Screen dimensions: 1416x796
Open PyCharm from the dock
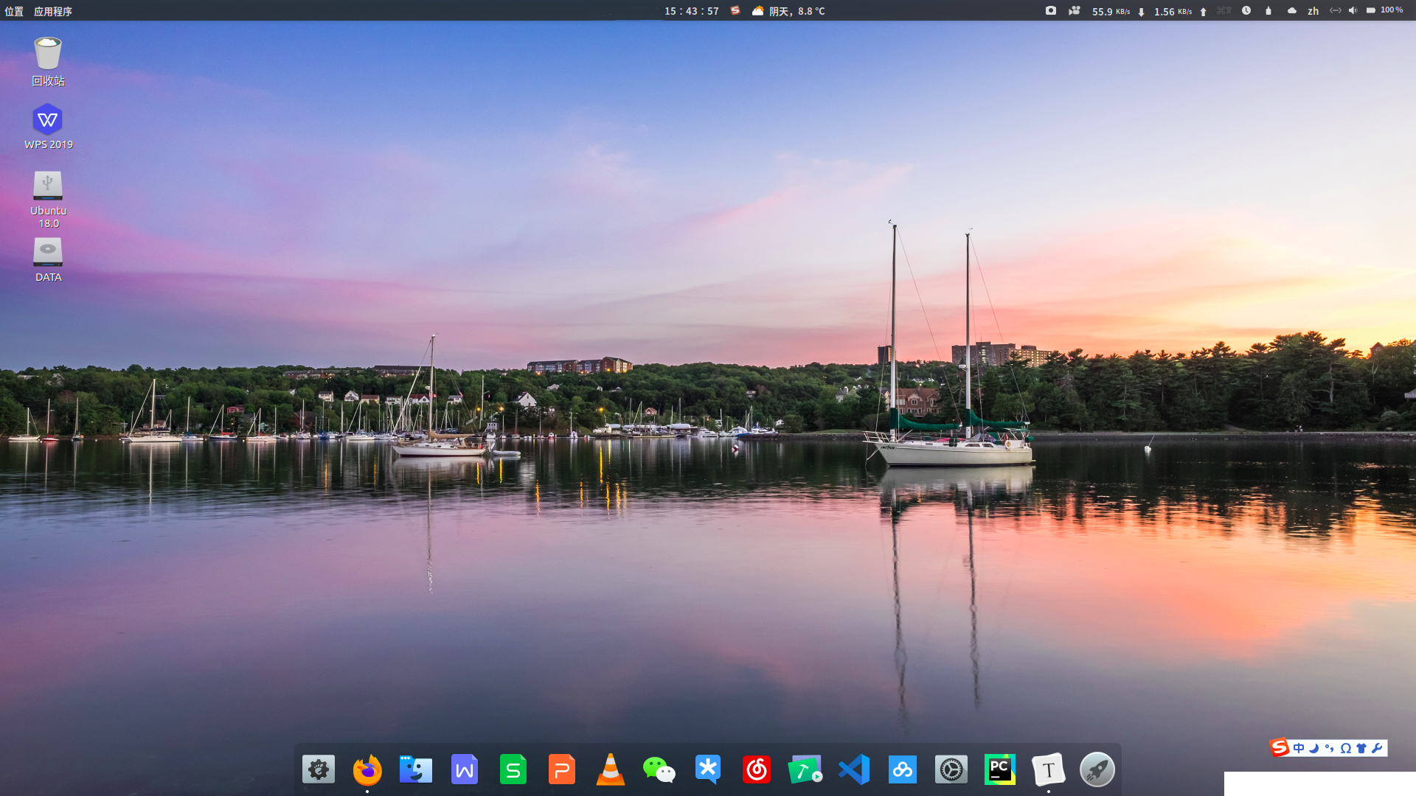(999, 770)
